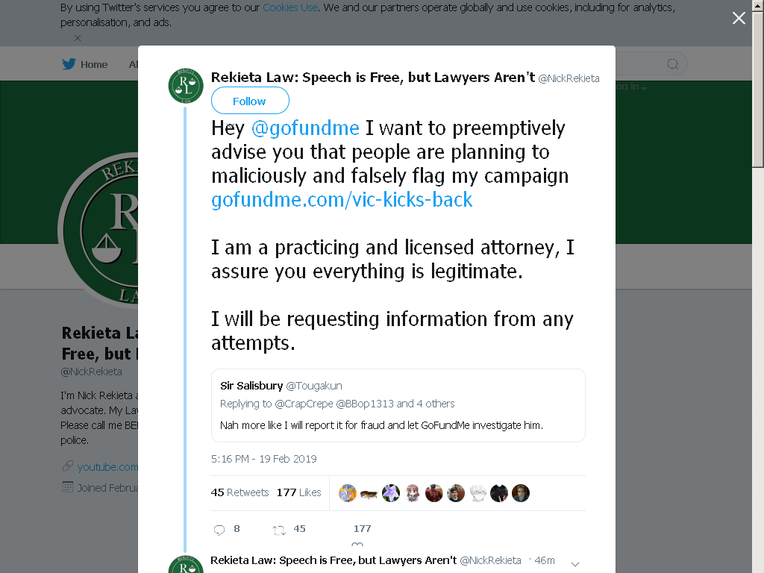Dismiss the cookie notice with the small X
This screenshot has width=764, height=573.
78,38
